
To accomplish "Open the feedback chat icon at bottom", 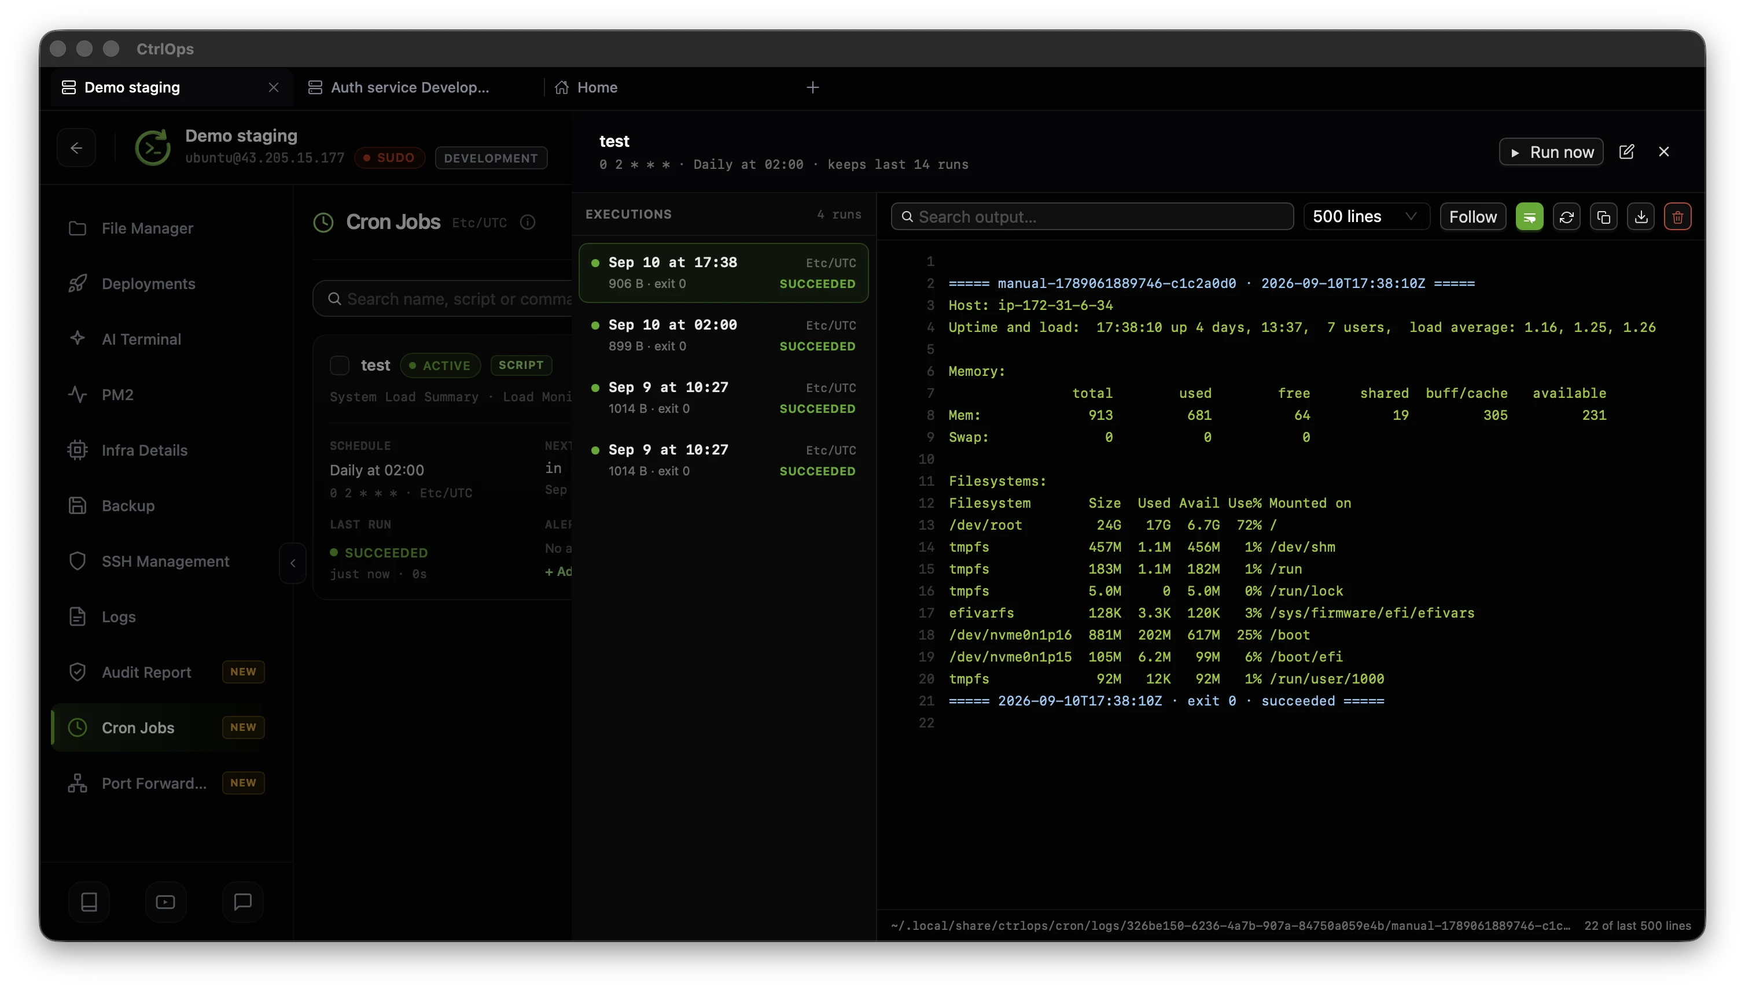I will [x=243, y=902].
